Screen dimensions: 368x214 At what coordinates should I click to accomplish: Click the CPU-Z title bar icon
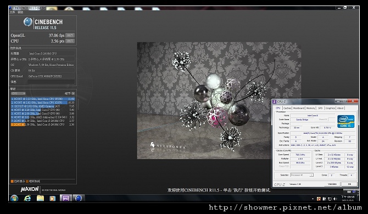coord(274,102)
